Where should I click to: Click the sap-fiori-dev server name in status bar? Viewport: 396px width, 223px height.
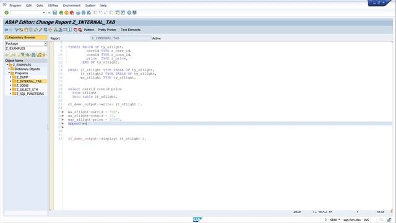pyautogui.click(x=352, y=220)
